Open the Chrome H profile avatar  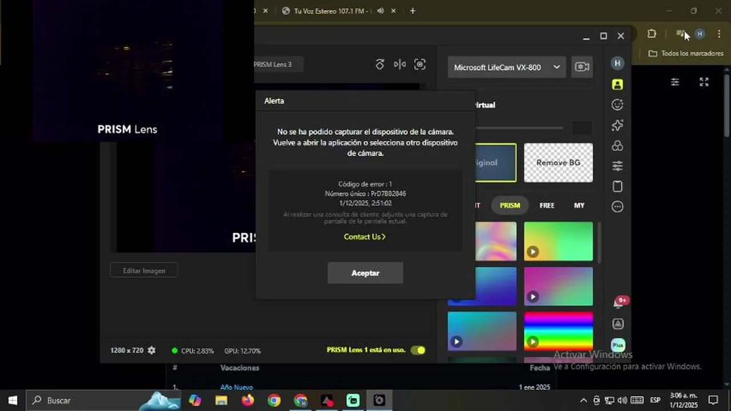(700, 34)
